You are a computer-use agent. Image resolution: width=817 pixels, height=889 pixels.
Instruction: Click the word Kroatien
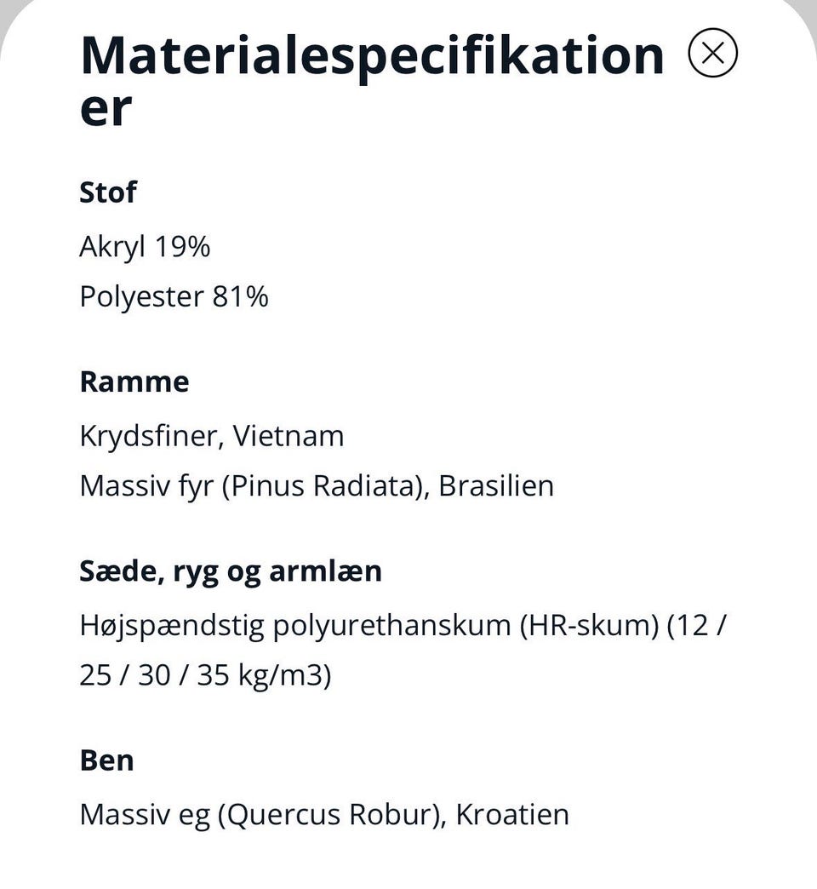(x=512, y=815)
